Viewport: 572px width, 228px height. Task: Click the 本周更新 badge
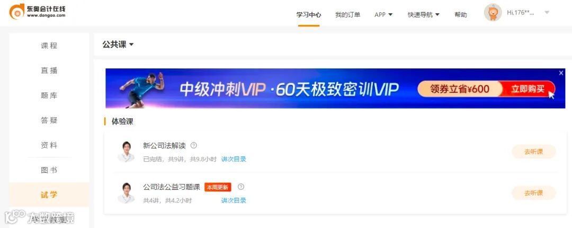pos(218,188)
